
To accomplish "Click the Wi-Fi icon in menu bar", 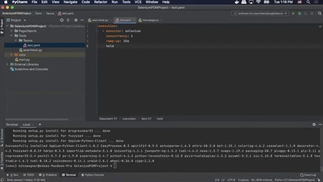I will [258, 2].
